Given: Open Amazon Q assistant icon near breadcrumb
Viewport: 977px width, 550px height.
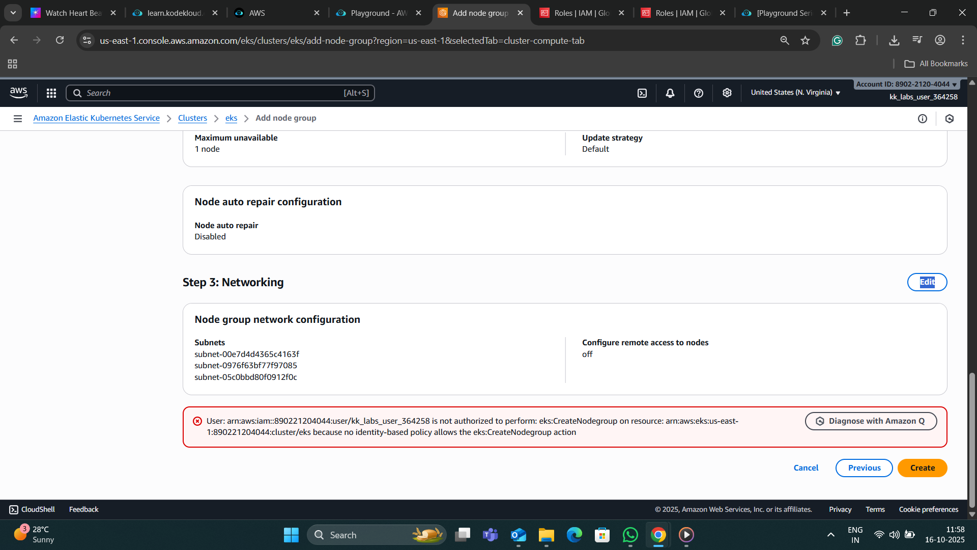Looking at the screenshot, I should 950,119.
